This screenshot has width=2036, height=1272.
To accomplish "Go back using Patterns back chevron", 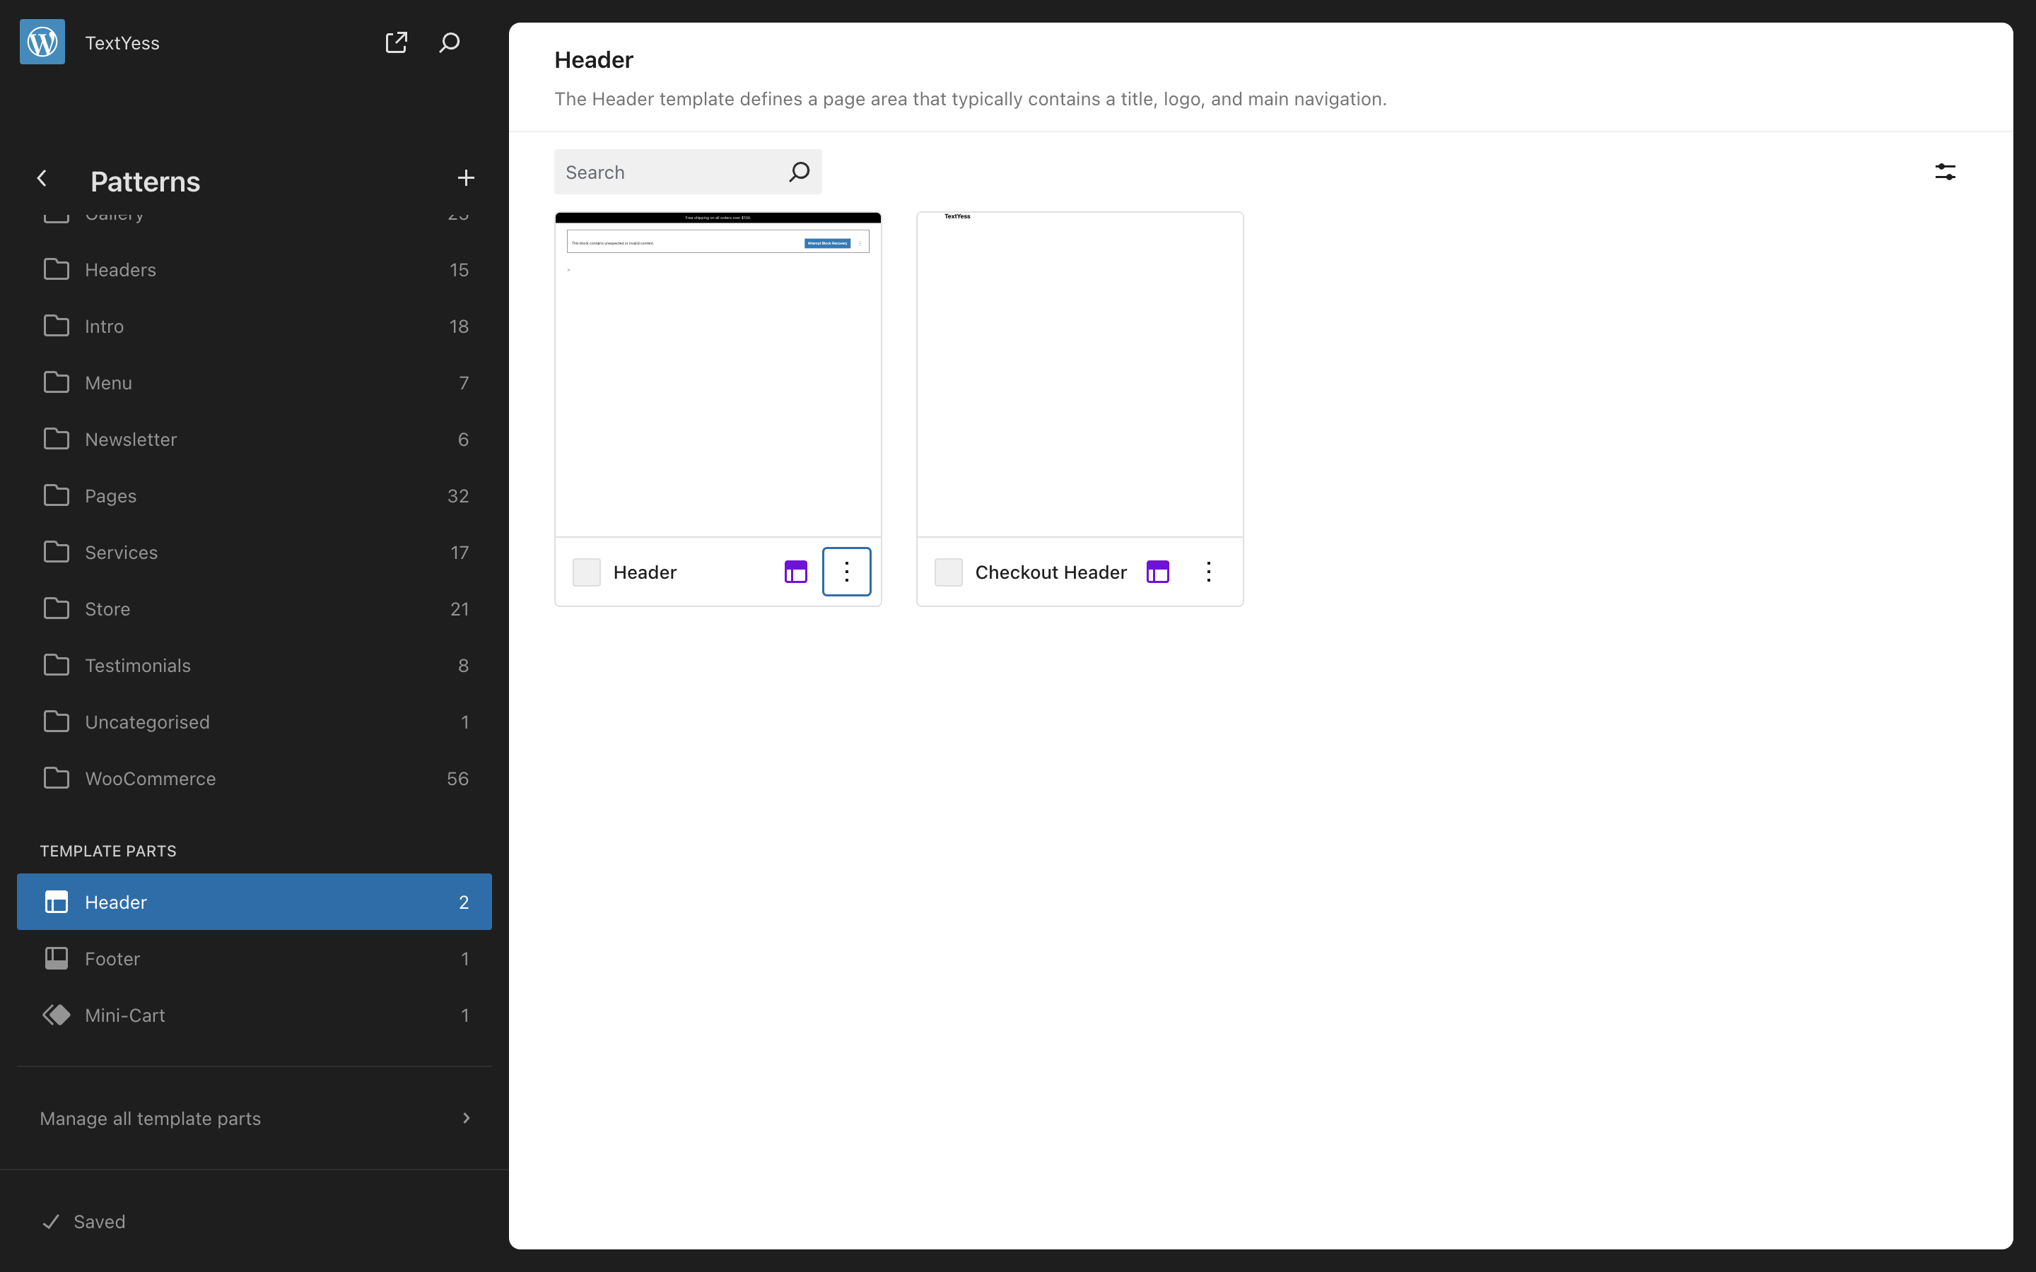I will [x=42, y=178].
